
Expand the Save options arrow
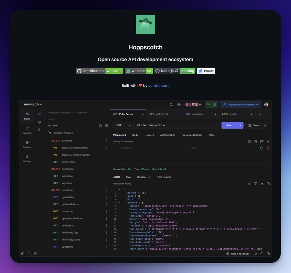(265, 125)
